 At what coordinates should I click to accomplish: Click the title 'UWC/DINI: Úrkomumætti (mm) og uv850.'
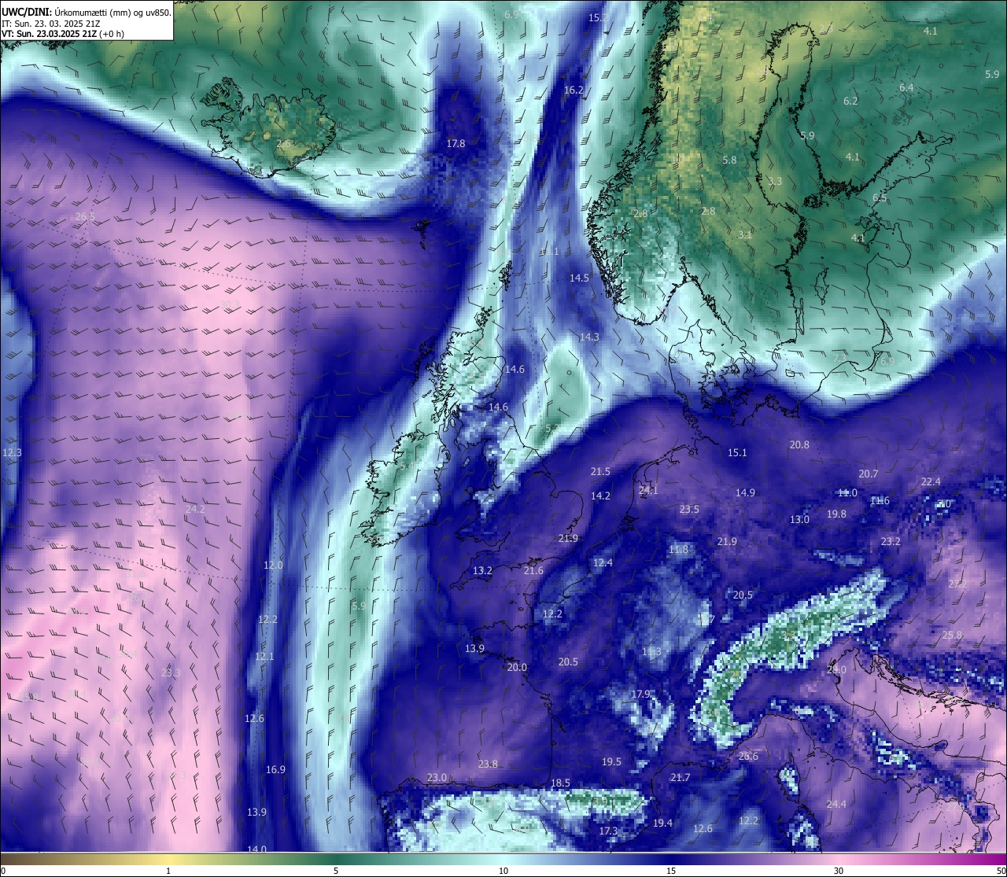[x=86, y=13]
